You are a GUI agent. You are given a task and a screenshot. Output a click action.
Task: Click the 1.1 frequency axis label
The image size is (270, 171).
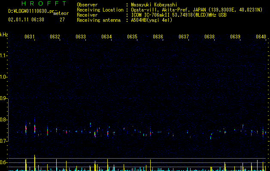tap(3, 56)
